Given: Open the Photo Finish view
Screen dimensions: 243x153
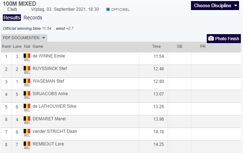Looking at the screenshot, I should [x=224, y=38].
